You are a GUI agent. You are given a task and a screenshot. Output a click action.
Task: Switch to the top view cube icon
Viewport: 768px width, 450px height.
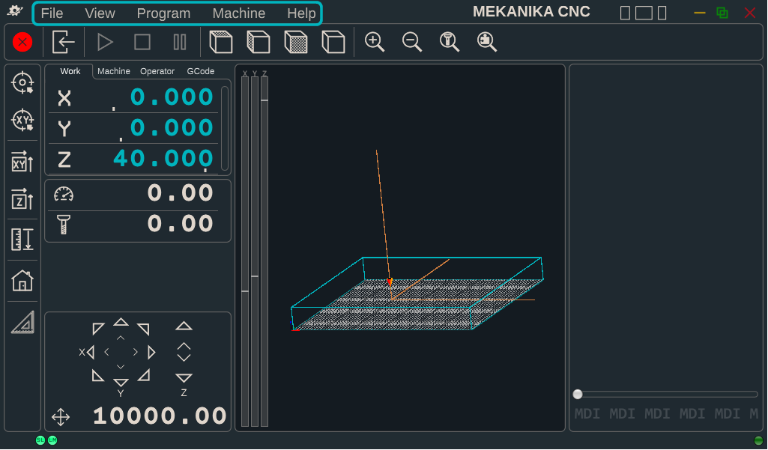click(220, 42)
